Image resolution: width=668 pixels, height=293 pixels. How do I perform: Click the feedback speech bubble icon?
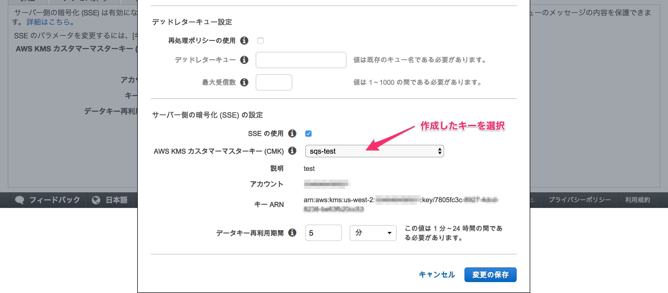(x=20, y=200)
